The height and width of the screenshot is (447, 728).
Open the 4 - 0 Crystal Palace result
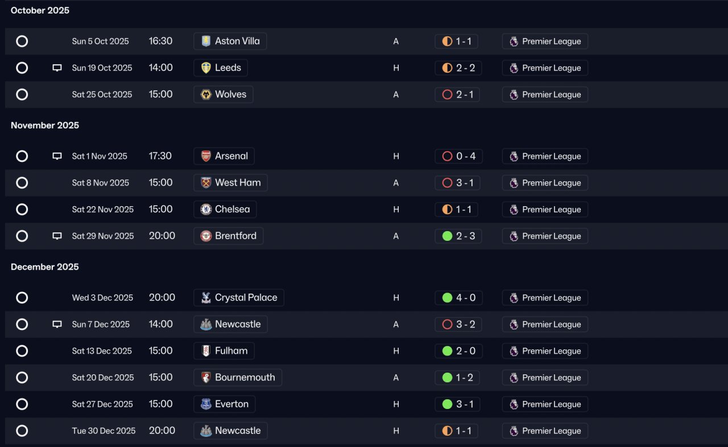pos(458,298)
